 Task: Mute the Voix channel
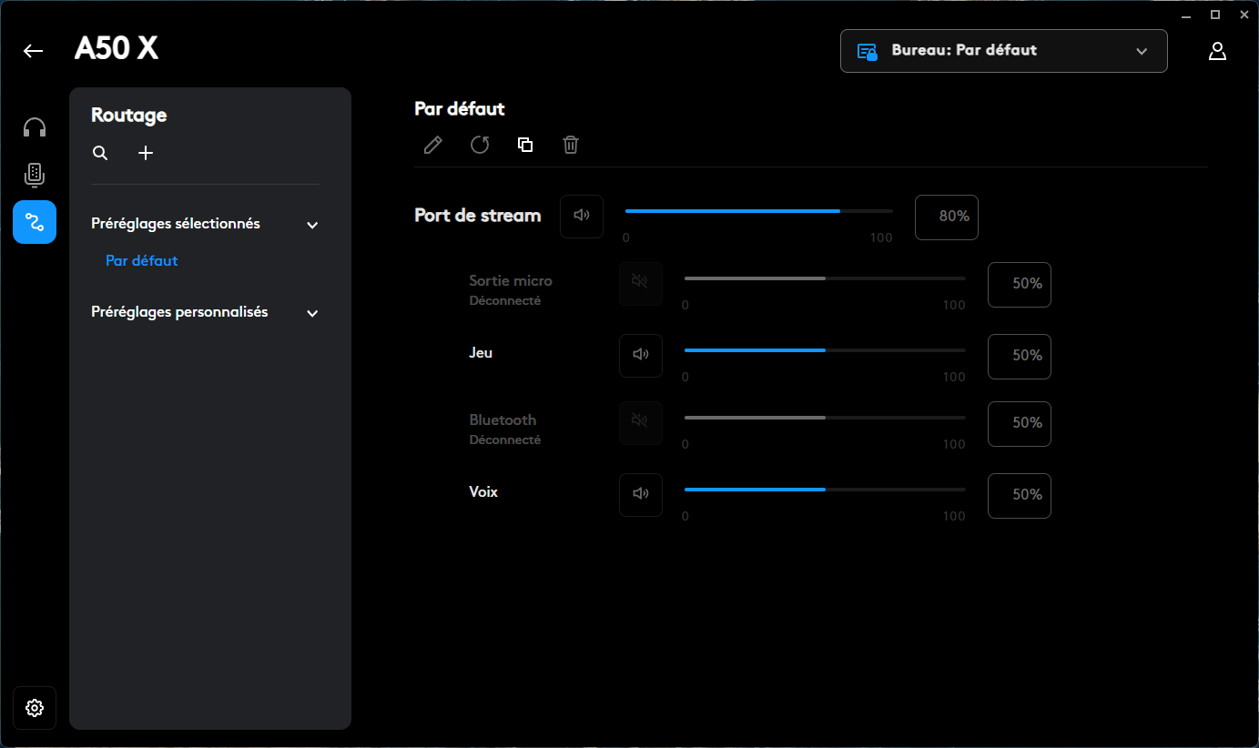pos(641,494)
